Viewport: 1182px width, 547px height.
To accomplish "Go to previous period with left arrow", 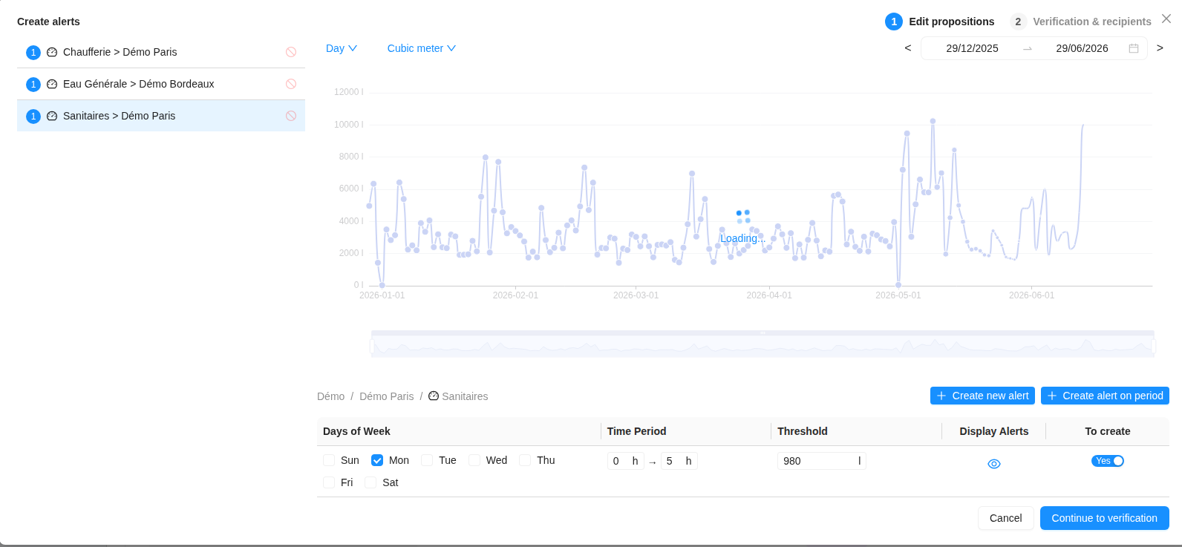I will point(907,48).
